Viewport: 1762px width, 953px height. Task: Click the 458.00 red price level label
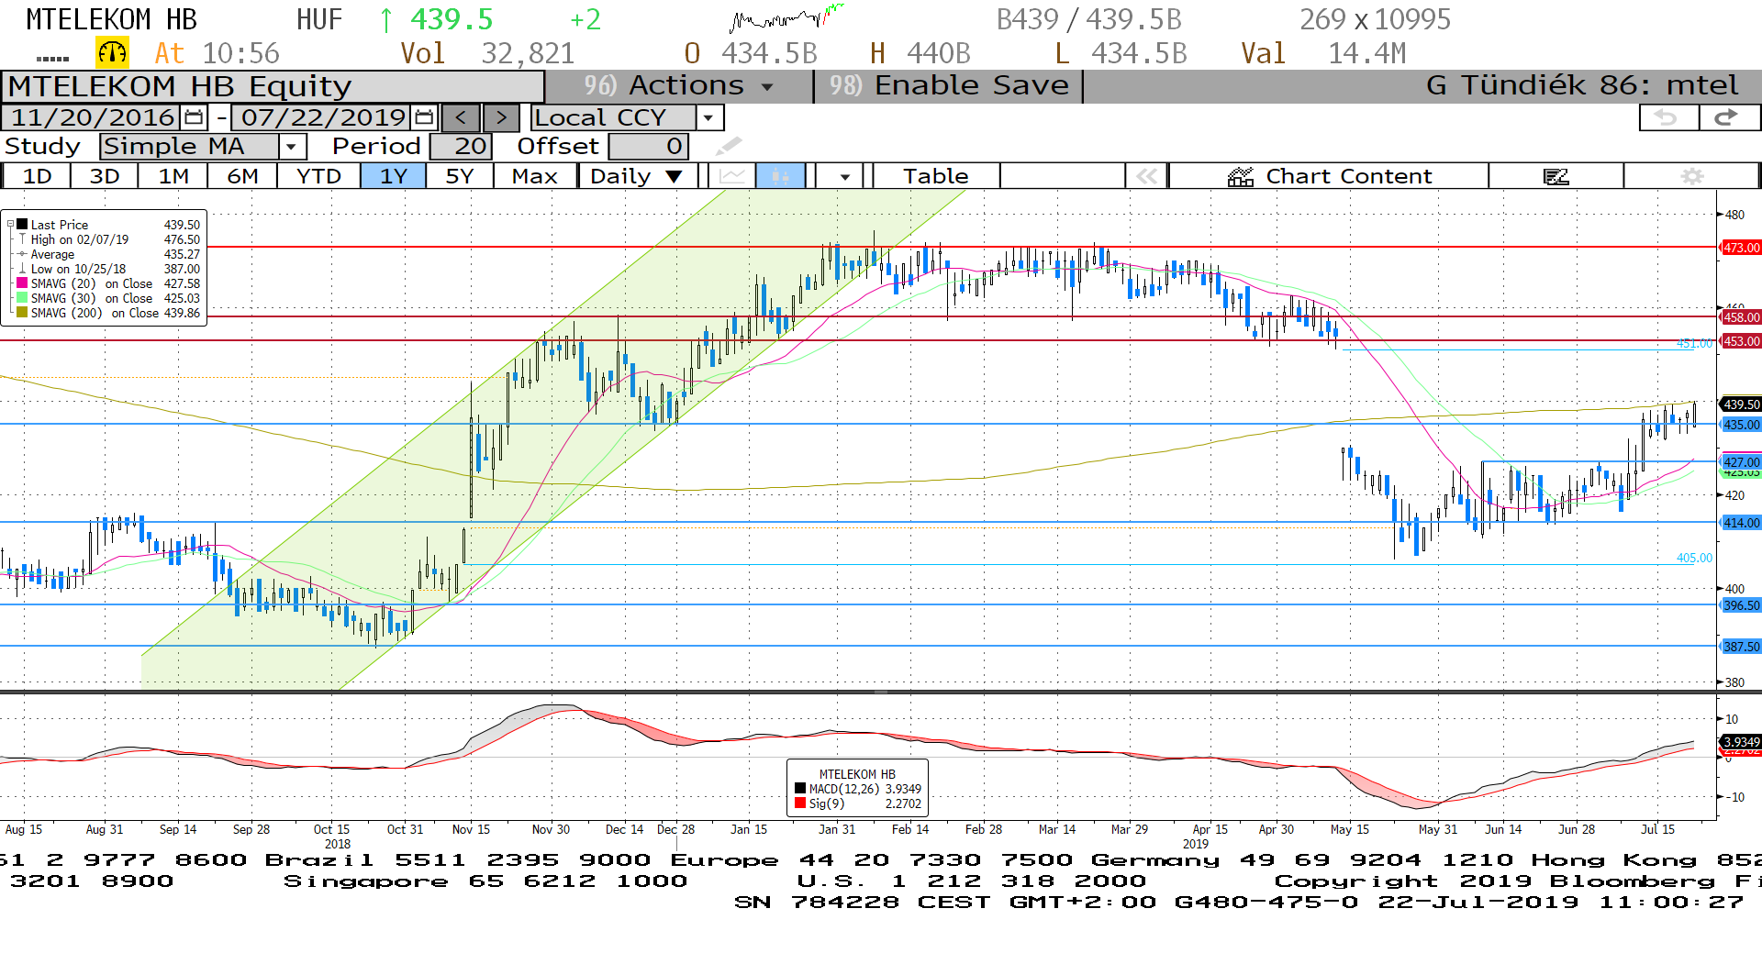click(1741, 317)
